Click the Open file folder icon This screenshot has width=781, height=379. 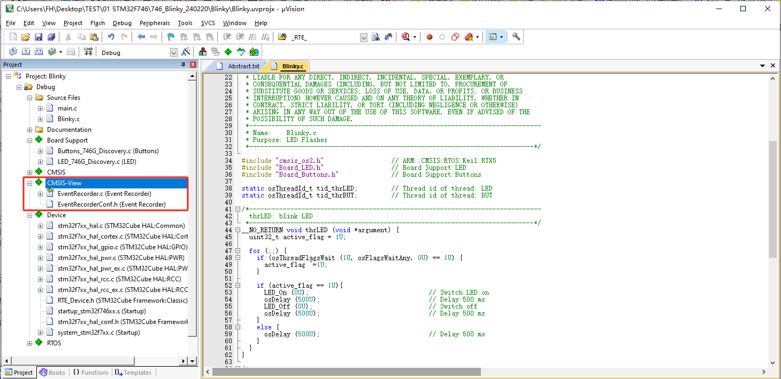click(25, 37)
